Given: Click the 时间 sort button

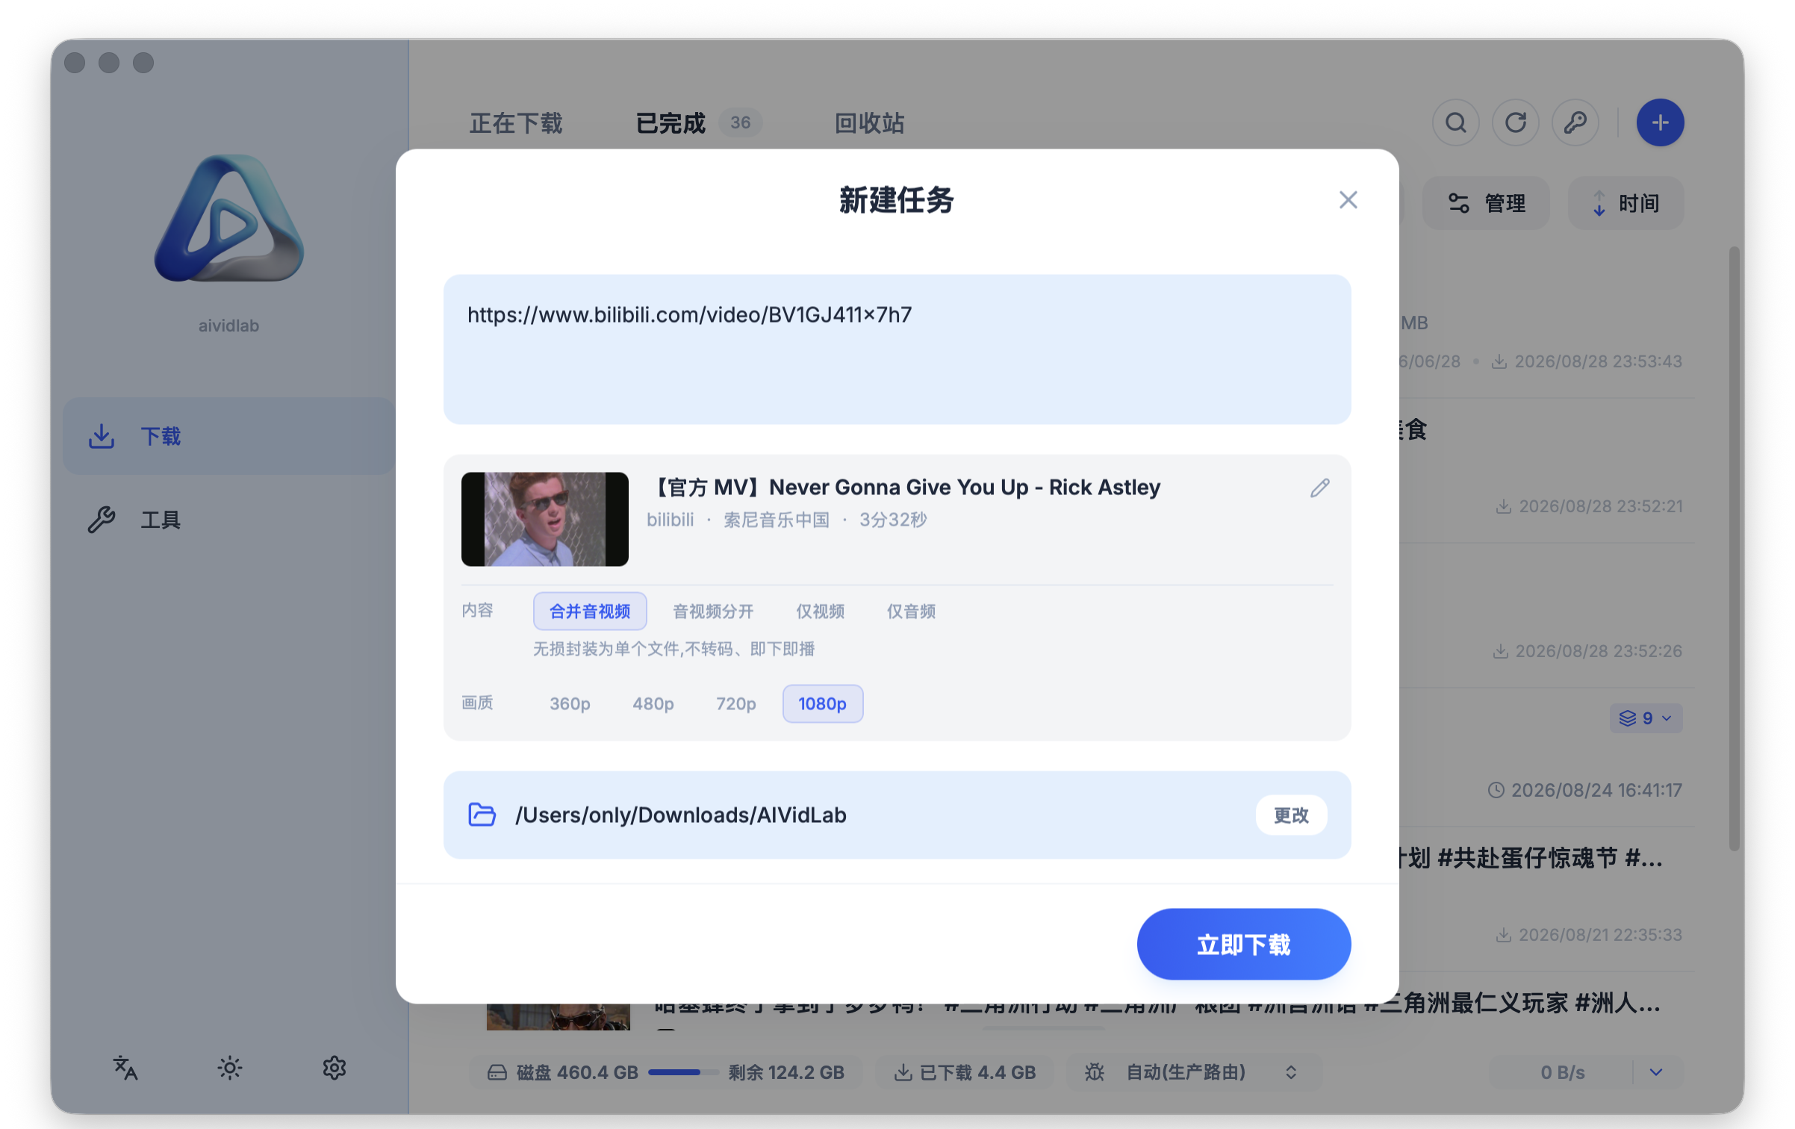Looking at the screenshot, I should click(x=1626, y=203).
